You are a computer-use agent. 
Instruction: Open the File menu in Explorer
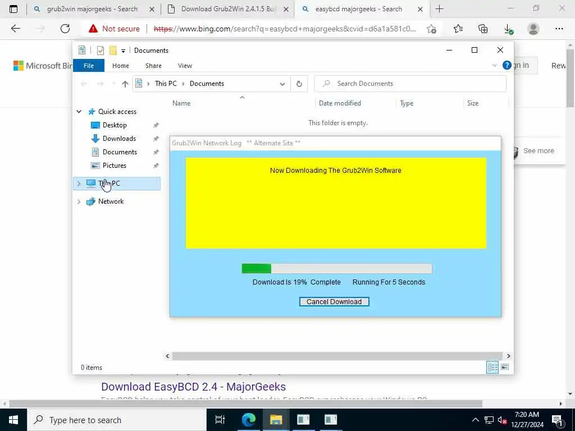tap(89, 66)
